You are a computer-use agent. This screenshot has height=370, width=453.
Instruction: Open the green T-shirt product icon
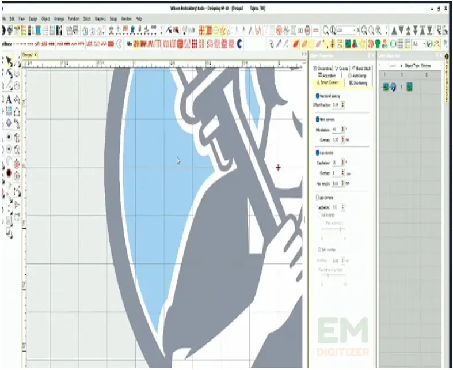[377, 44]
